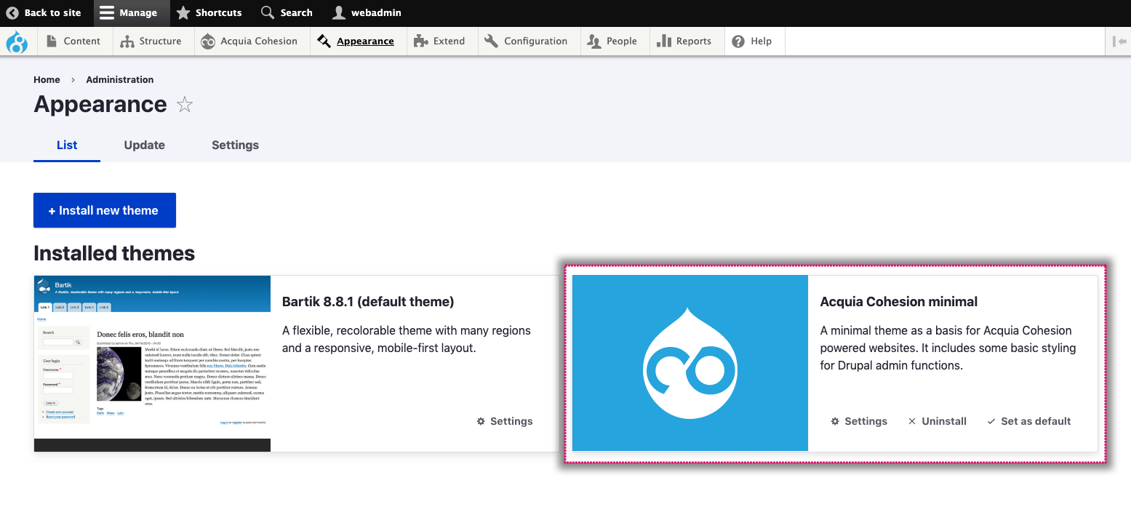Screen dimensions: 1131x523
Task: Click the People users icon
Action: click(x=594, y=41)
